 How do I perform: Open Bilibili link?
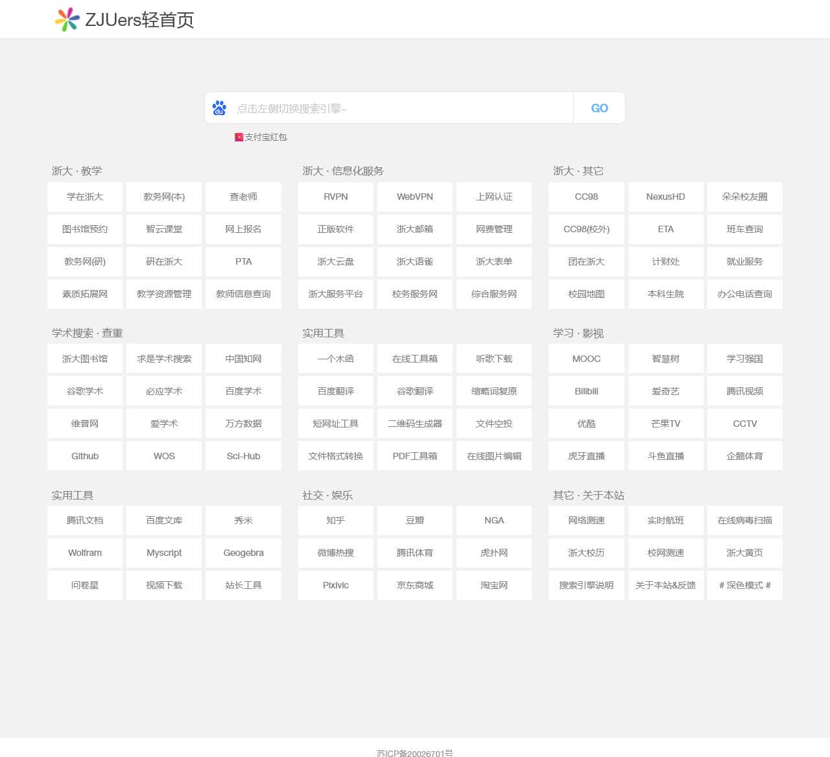(586, 391)
